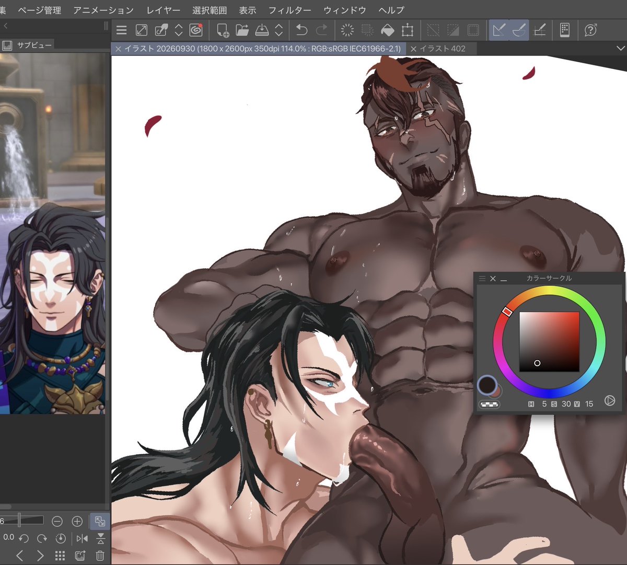Image resolution: width=627 pixels, height=565 pixels.
Task: Close the Color Circle panel
Action: 493,279
